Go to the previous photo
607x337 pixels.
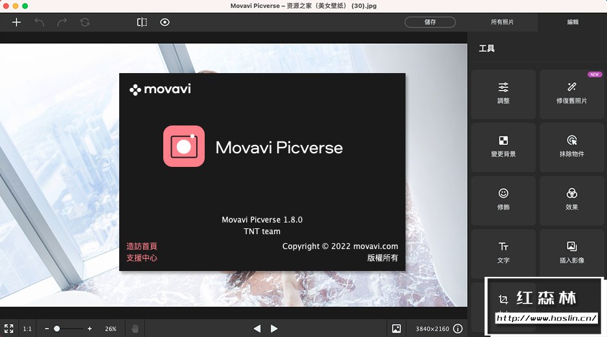257,329
